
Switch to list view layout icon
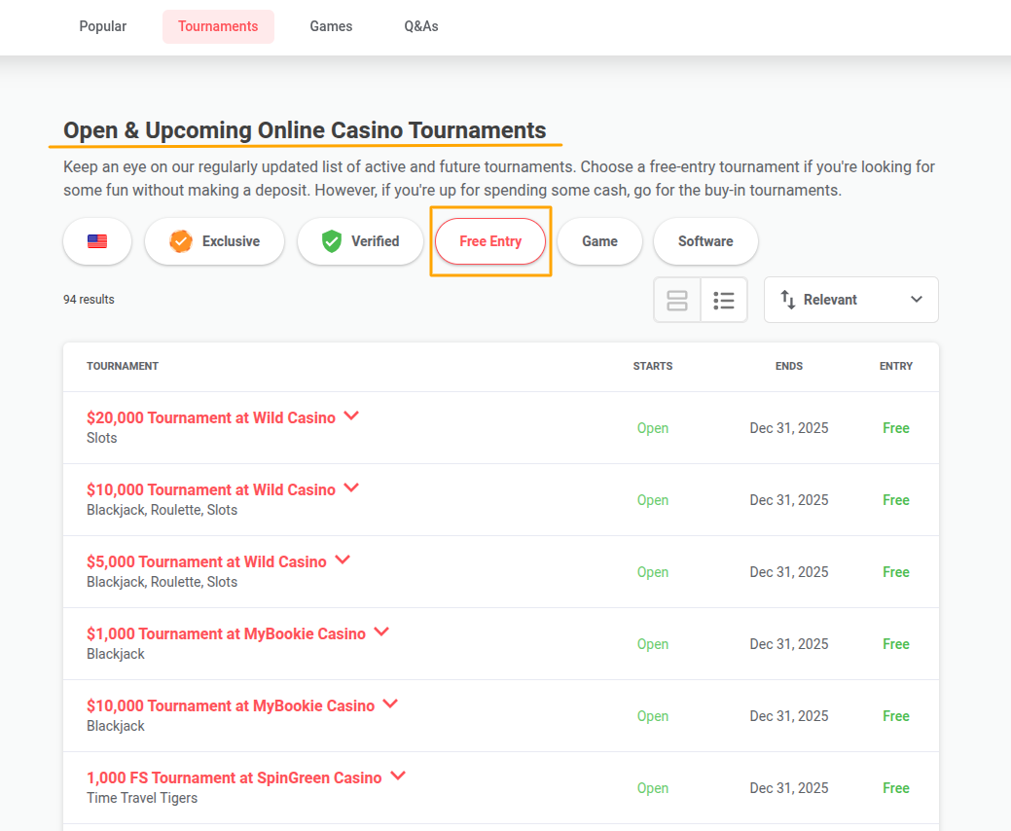[x=724, y=300]
